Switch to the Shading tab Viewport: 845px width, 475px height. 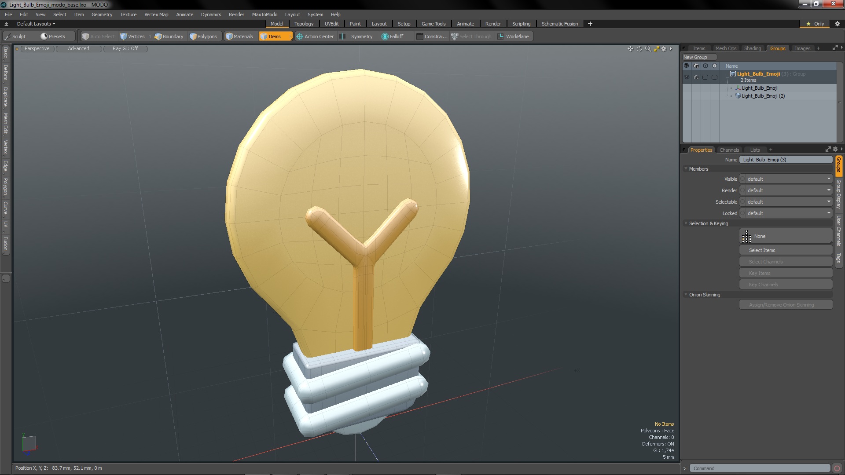[x=752, y=48]
